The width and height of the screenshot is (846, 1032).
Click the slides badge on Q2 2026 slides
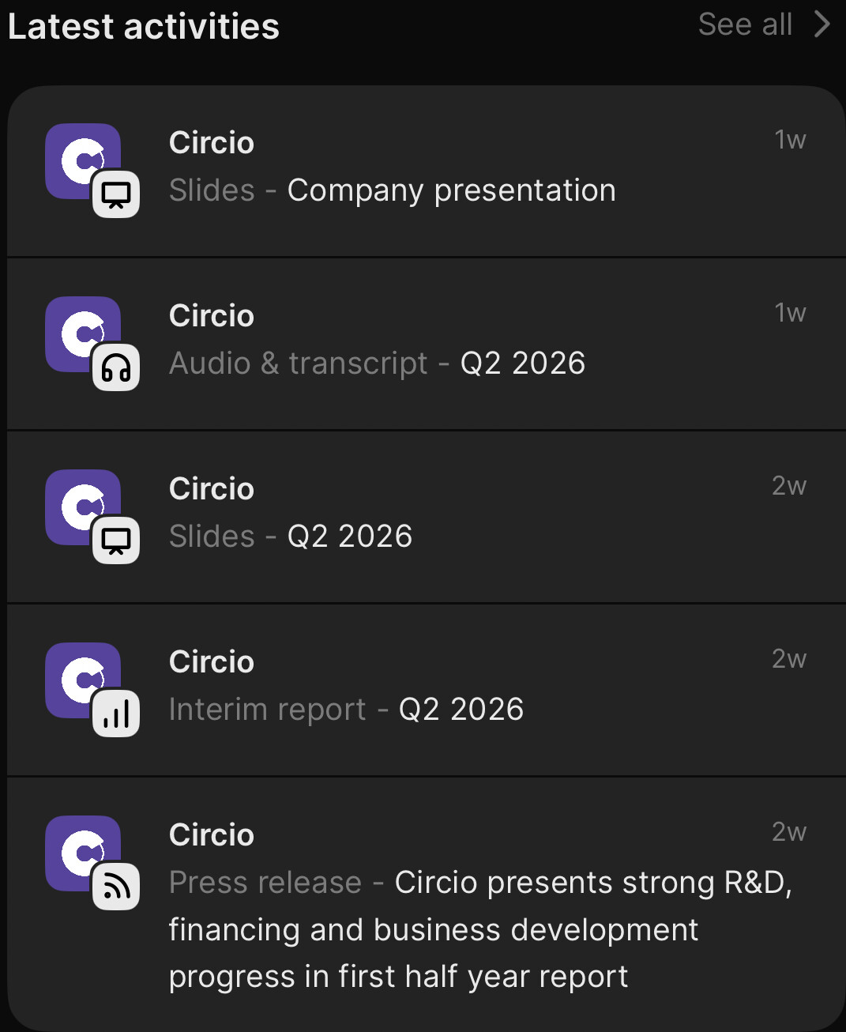pos(116,540)
